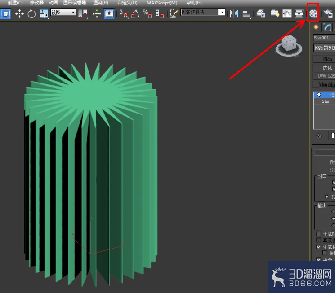Click the Align tool icon
This screenshot has width=335, height=293.
246,14
